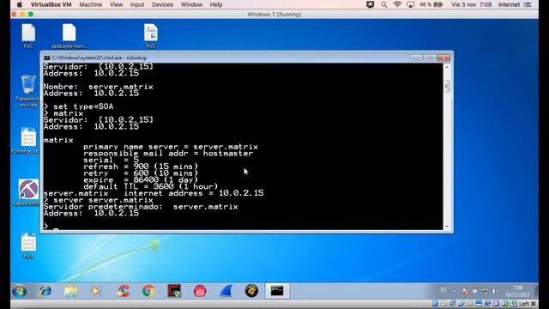Open Windows Explorer from taskbar

tap(71, 291)
